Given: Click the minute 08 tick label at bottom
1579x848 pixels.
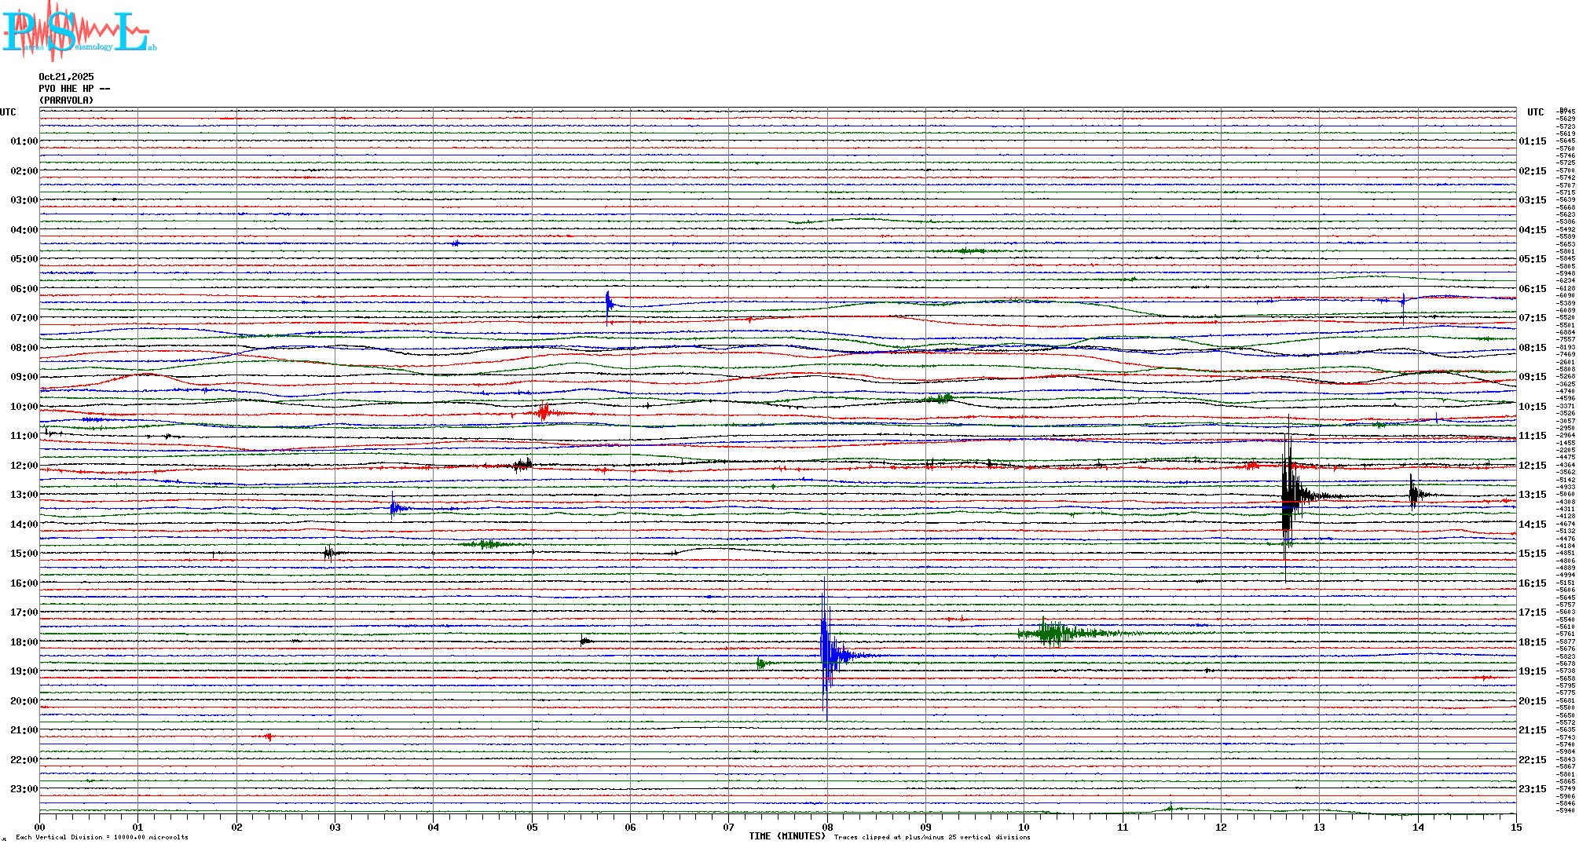Looking at the screenshot, I should pyautogui.click(x=827, y=827).
